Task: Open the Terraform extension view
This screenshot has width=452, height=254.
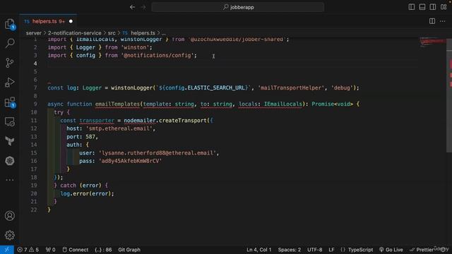Action: (x=9, y=141)
